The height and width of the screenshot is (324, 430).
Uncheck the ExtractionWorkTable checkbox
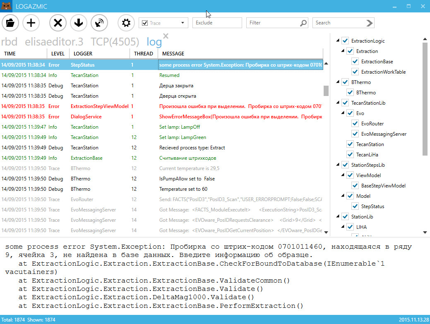point(355,72)
